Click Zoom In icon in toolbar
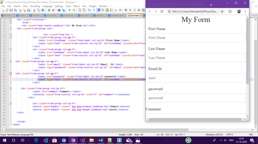Viewport: 258px width, 144px height. coord(69,10)
